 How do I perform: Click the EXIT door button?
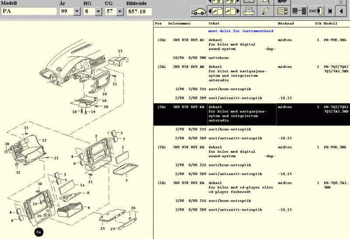tap(315, 11)
